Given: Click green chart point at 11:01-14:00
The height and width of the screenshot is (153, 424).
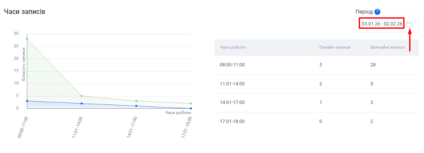Looking at the screenshot, I should [82, 96].
